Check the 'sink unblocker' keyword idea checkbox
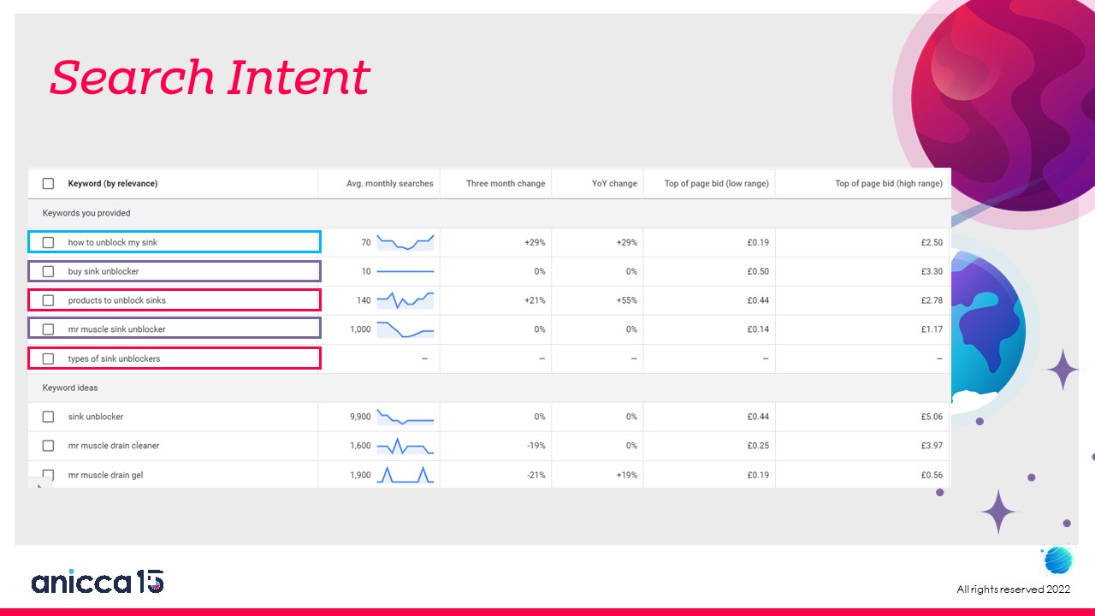Image resolution: width=1095 pixels, height=616 pixels. (48, 417)
